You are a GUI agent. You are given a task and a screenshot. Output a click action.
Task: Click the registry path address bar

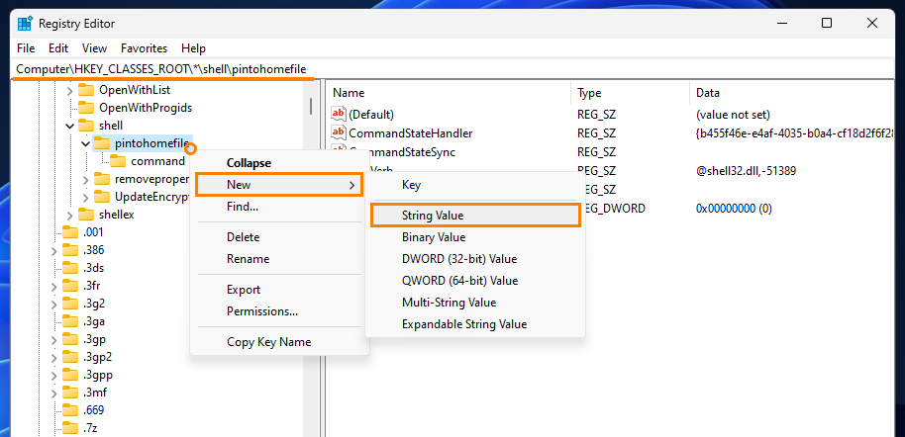[x=453, y=68]
